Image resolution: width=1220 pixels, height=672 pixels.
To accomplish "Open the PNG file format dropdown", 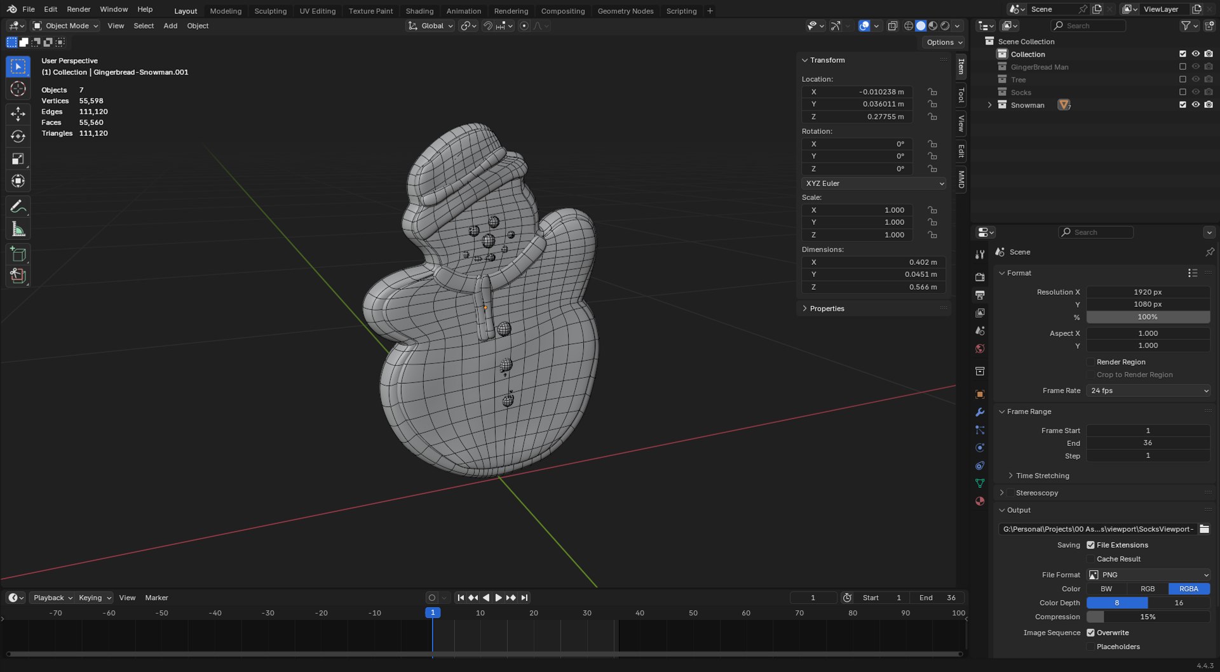I will [1148, 575].
